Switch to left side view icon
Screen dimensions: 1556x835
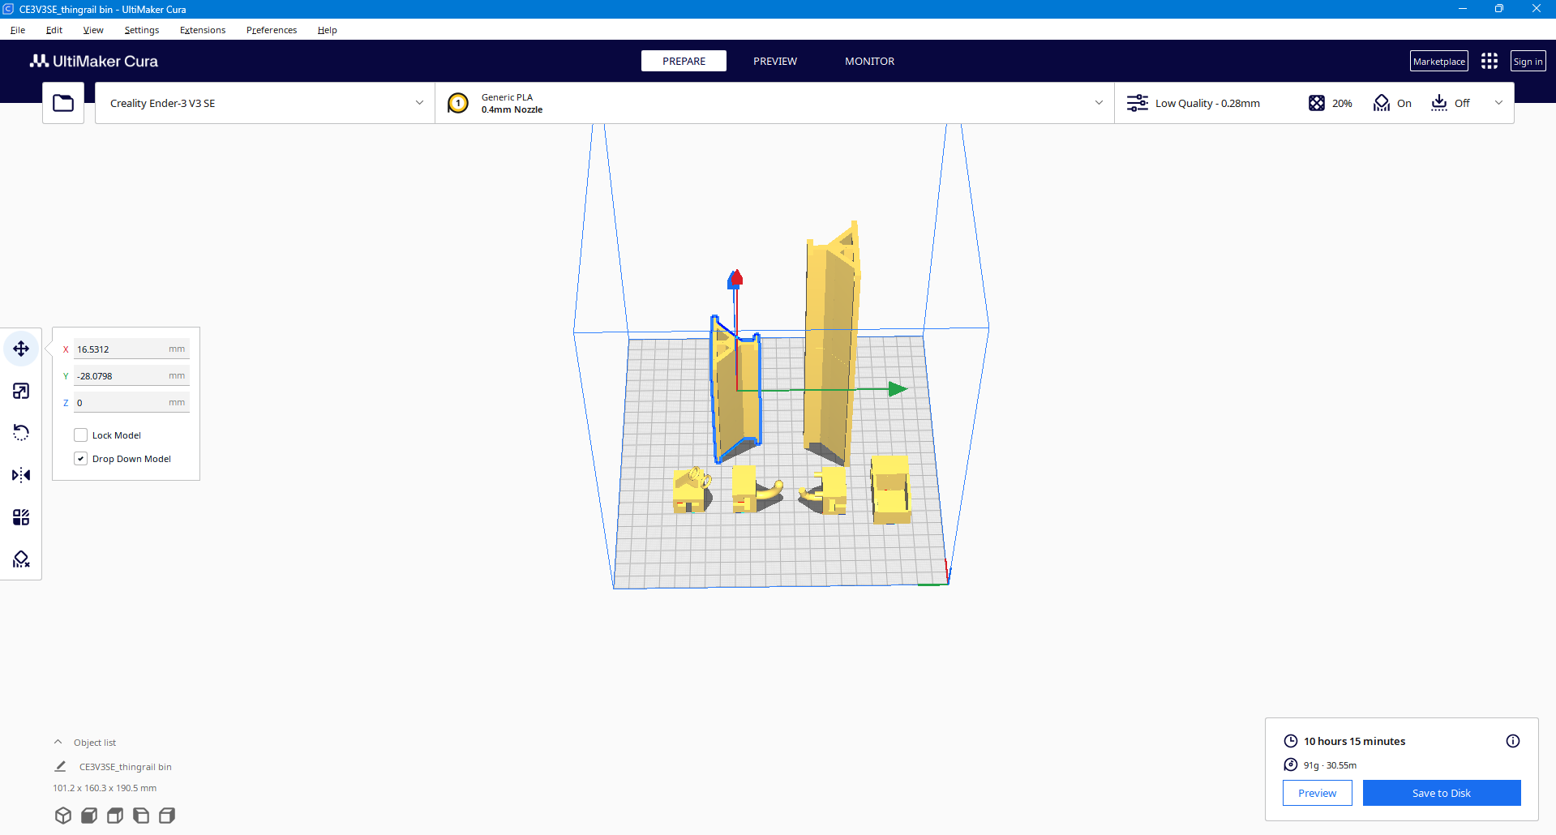[141, 816]
